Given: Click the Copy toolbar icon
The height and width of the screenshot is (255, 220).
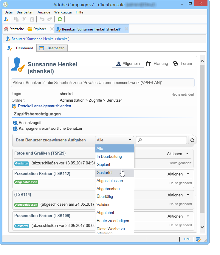Looking at the screenshot, I should click(16, 19).
